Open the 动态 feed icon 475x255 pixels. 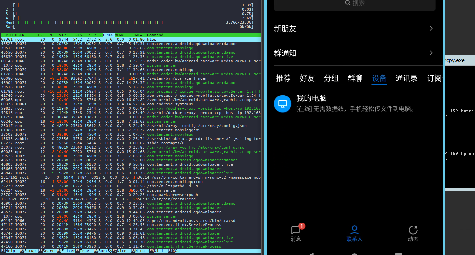(x=413, y=230)
